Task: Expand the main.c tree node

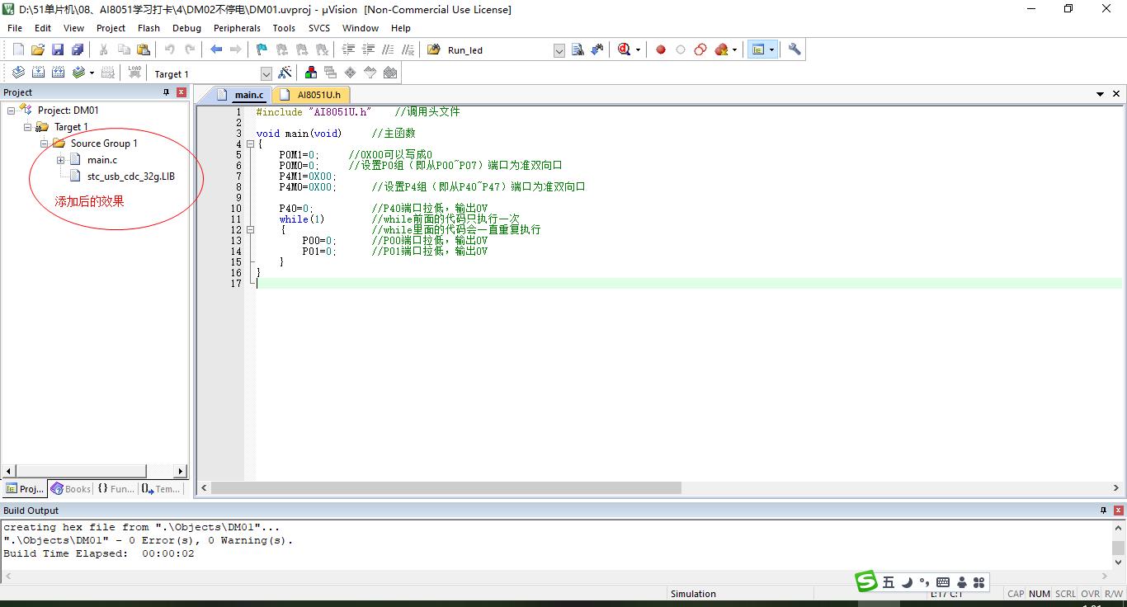Action: click(x=61, y=160)
